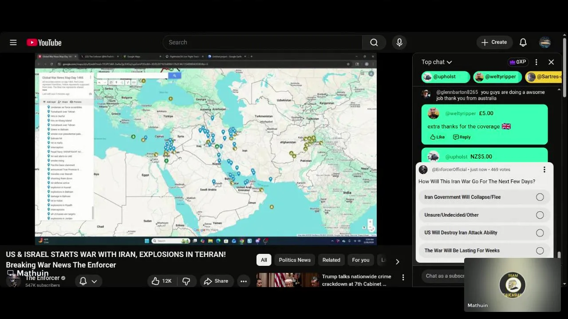Open options for Trump cabinet video
Screen dimensions: 568x319
tap(403, 277)
